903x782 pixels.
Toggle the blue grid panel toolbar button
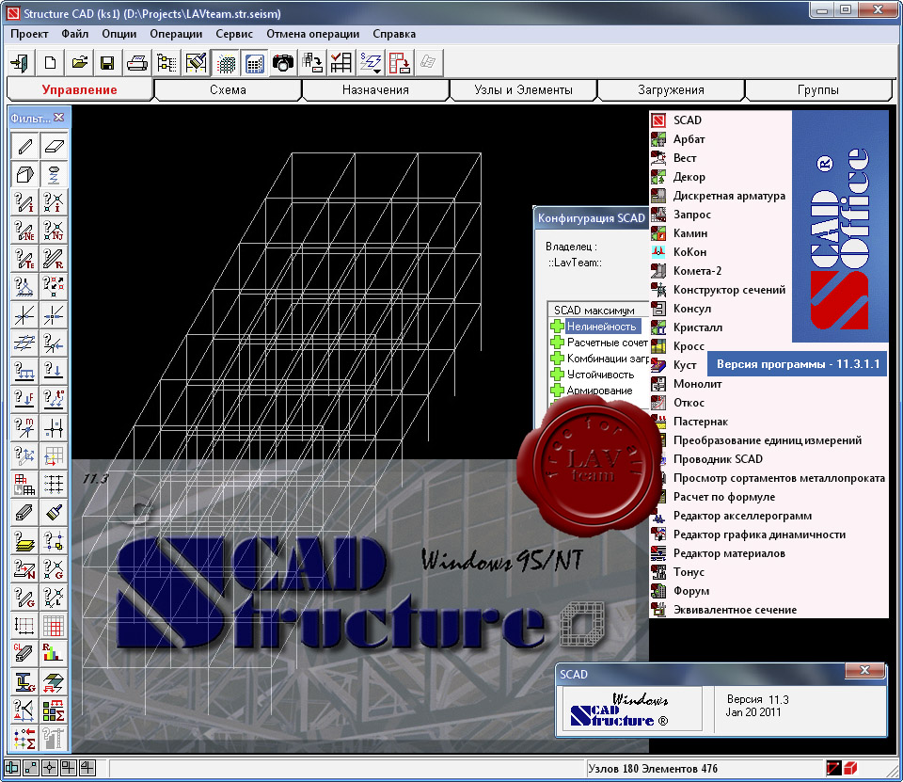pos(254,62)
